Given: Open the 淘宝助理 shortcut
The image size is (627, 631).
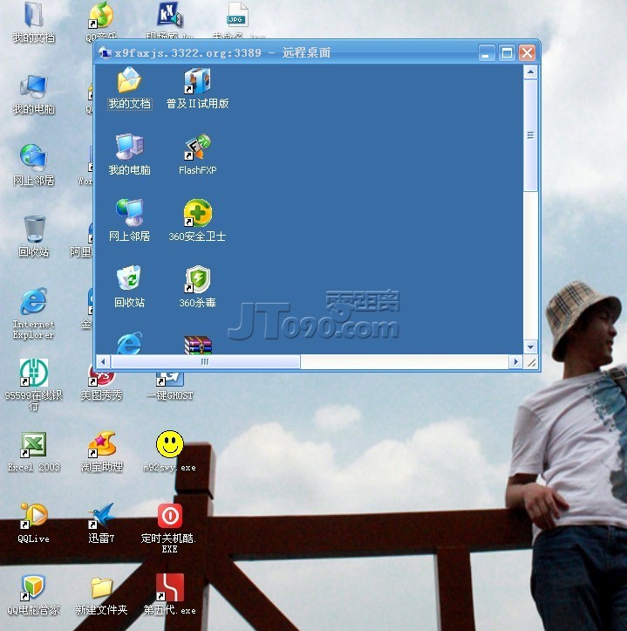Looking at the screenshot, I should coord(102,451).
